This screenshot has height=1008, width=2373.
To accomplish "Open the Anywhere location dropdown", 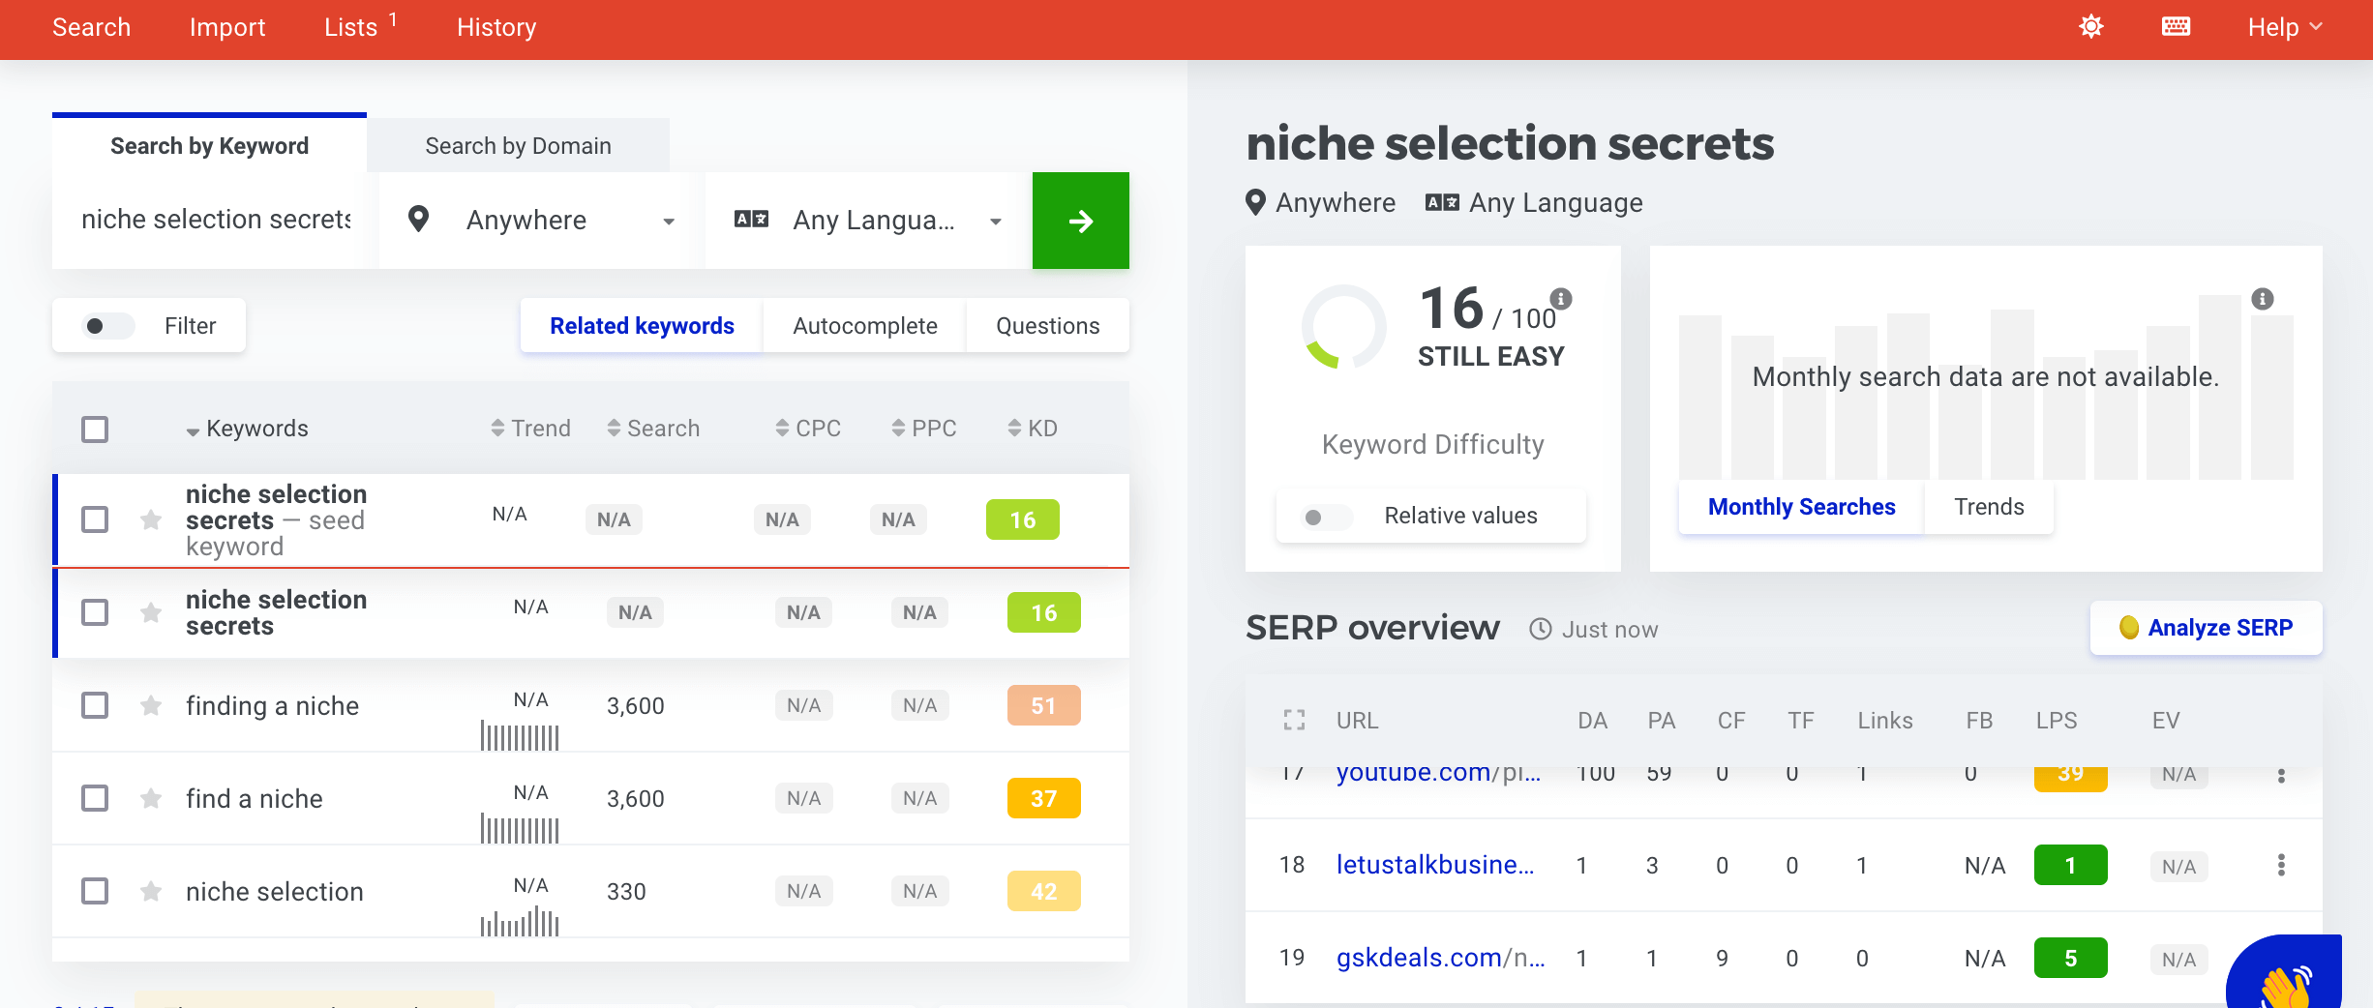I will 542,221.
